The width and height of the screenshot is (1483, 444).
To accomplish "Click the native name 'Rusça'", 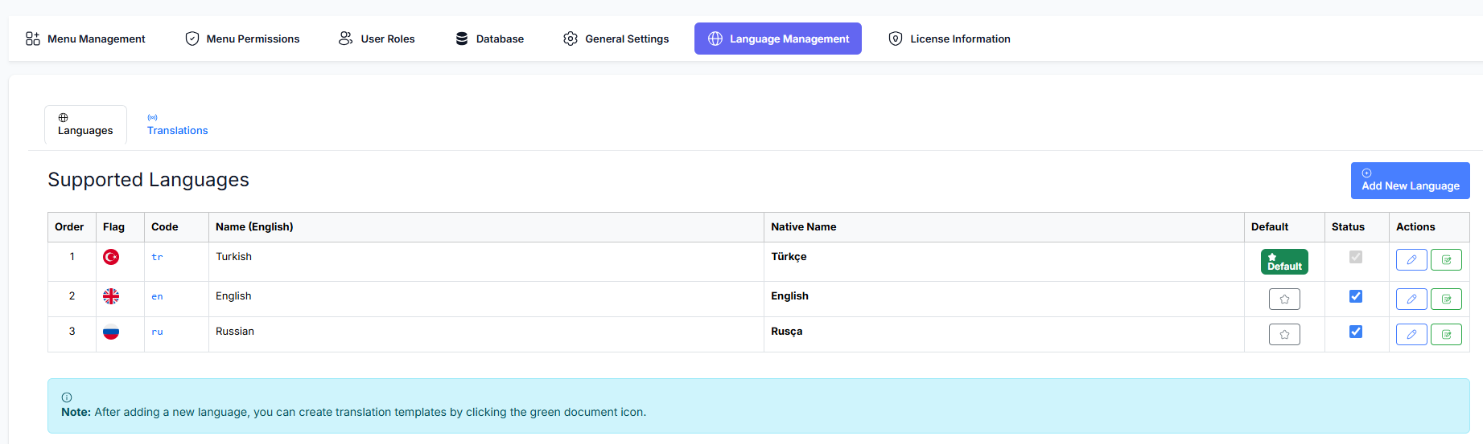I will click(x=786, y=332).
